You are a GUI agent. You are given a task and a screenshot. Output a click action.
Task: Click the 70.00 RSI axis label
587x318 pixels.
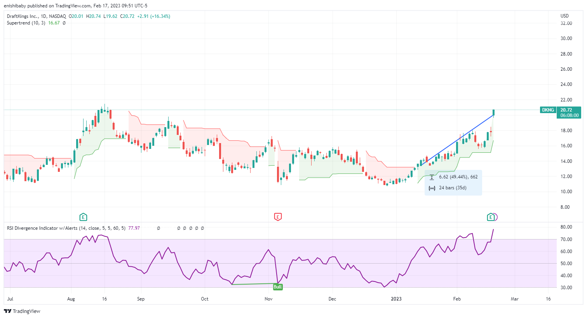[x=566, y=239]
